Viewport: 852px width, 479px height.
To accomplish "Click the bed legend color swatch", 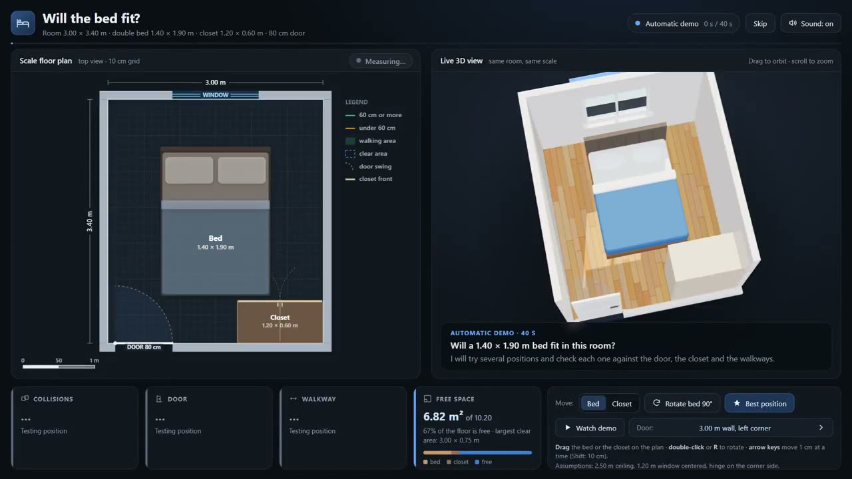I will (425, 462).
